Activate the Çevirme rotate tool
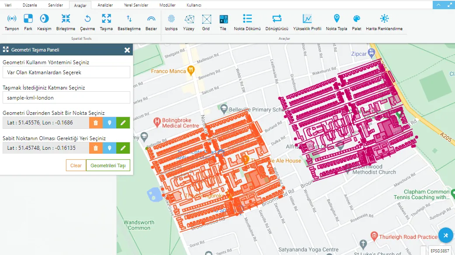Screen dimensions: 455x255 click(x=87, y=22)
